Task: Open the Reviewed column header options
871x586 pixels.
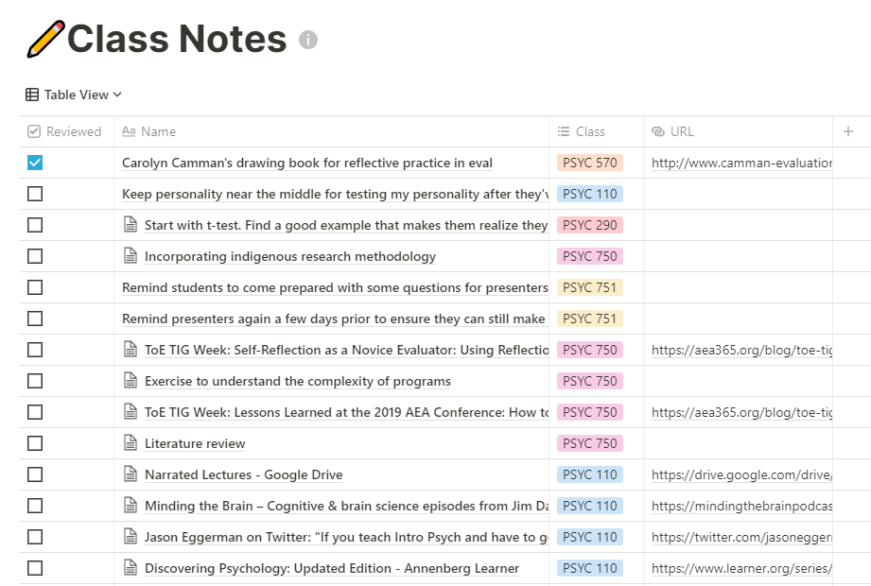Action: 66,131
